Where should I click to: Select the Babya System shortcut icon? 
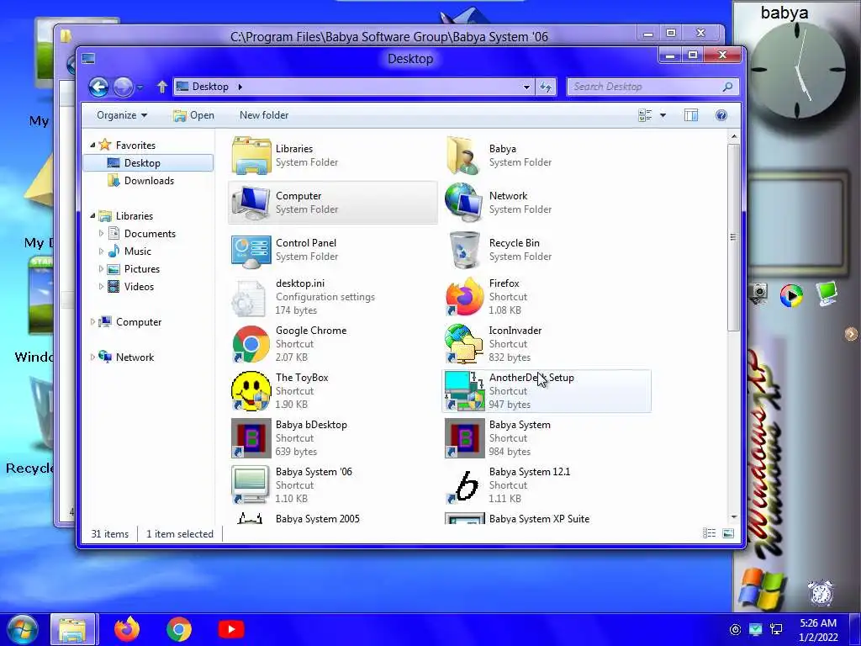pos(464,438)
